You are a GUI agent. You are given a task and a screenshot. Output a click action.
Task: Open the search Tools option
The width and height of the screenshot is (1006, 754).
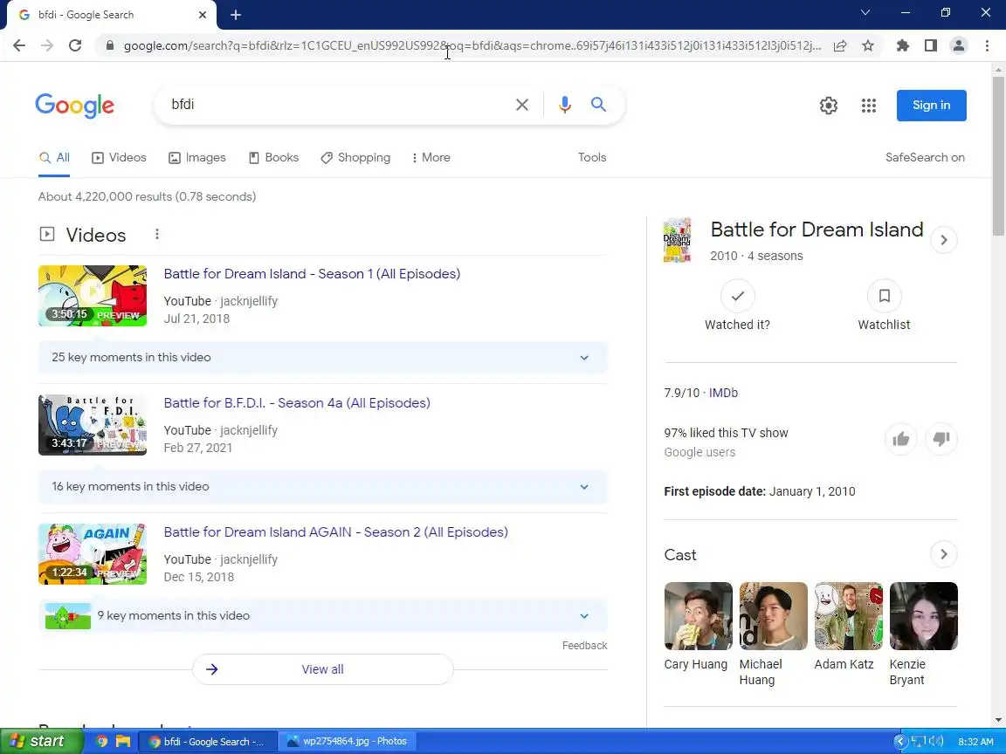click(x=592, y=158)
